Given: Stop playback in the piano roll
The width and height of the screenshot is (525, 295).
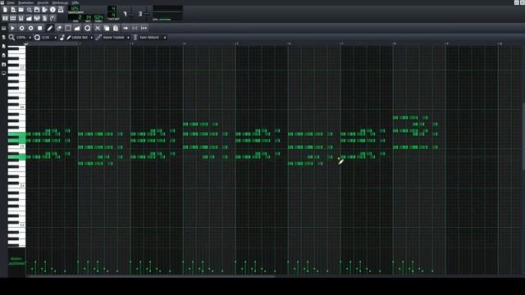Looking at the screenshot, I should point(40,28).
